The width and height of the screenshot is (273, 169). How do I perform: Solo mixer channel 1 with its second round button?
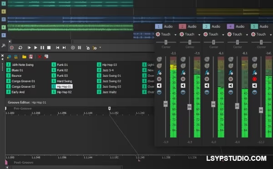159,66
